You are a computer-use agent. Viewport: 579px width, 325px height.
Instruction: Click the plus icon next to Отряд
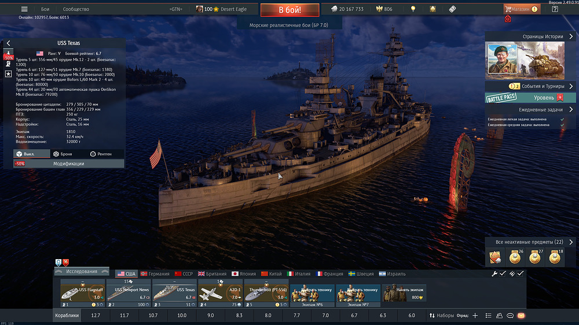[x=475, y=316]
